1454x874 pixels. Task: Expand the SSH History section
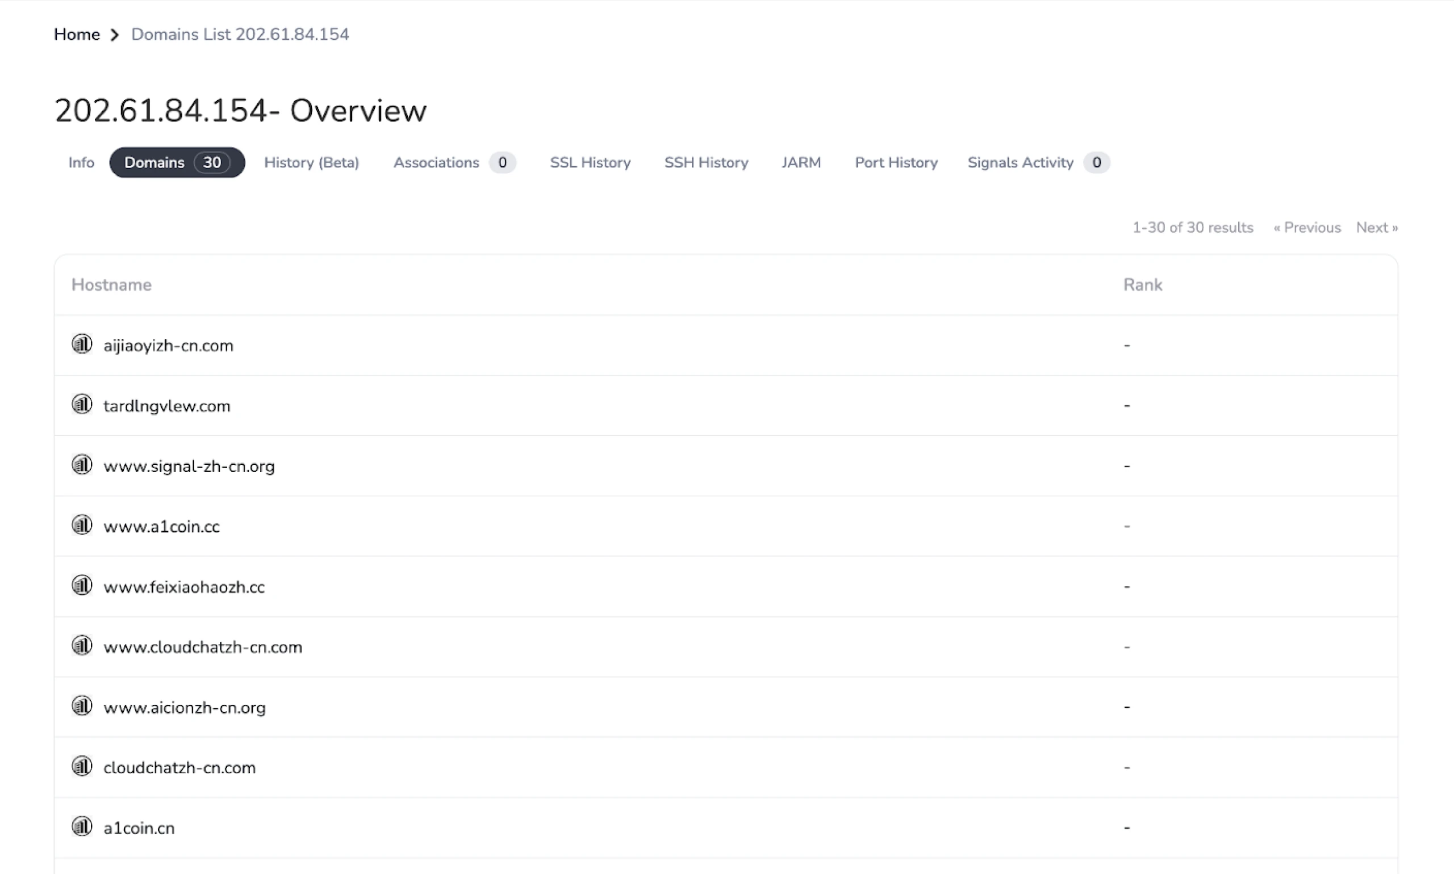[x=706, y=162]
